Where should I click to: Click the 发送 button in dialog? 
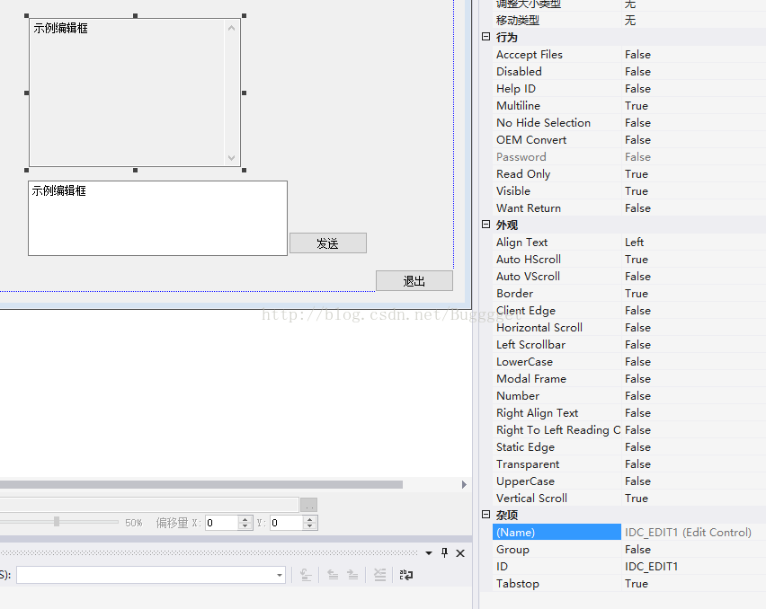[327, 243]
